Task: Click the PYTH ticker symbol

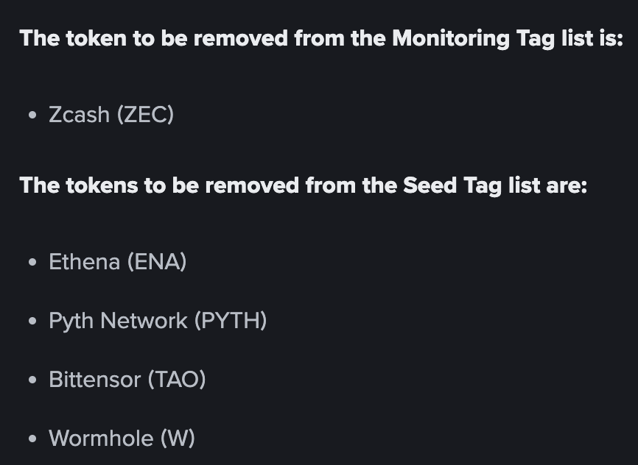Action: (231, 321)
